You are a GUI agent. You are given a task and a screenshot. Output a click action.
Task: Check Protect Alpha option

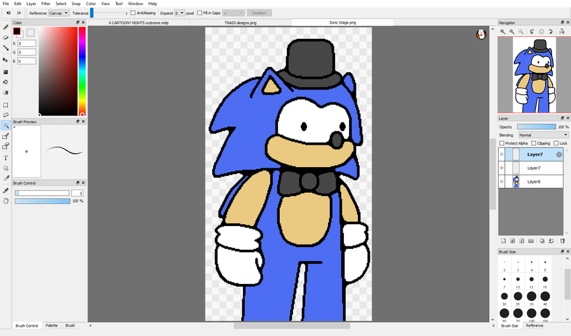point(502,143)
